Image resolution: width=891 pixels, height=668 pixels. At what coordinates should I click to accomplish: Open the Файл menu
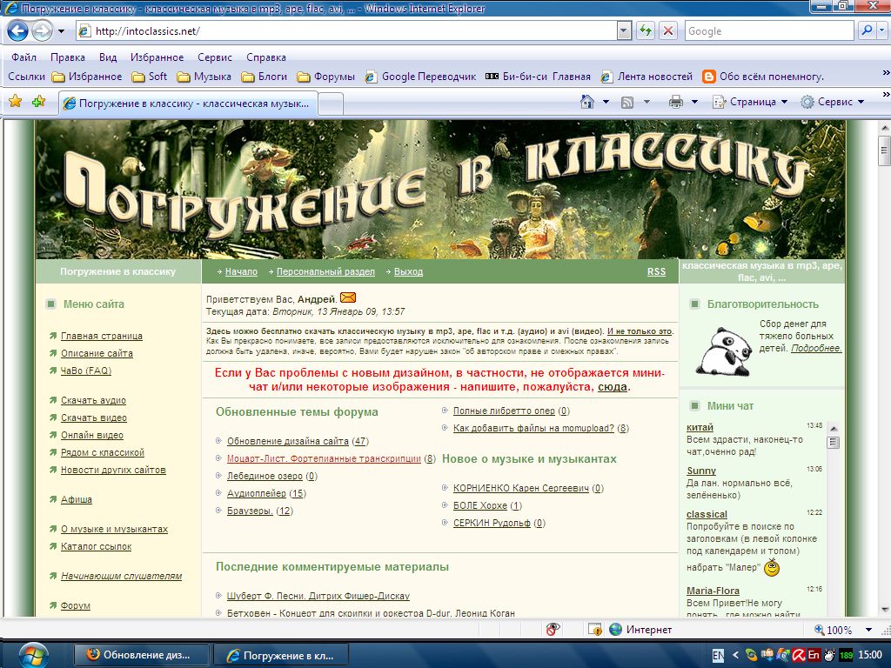pos(24,57)
